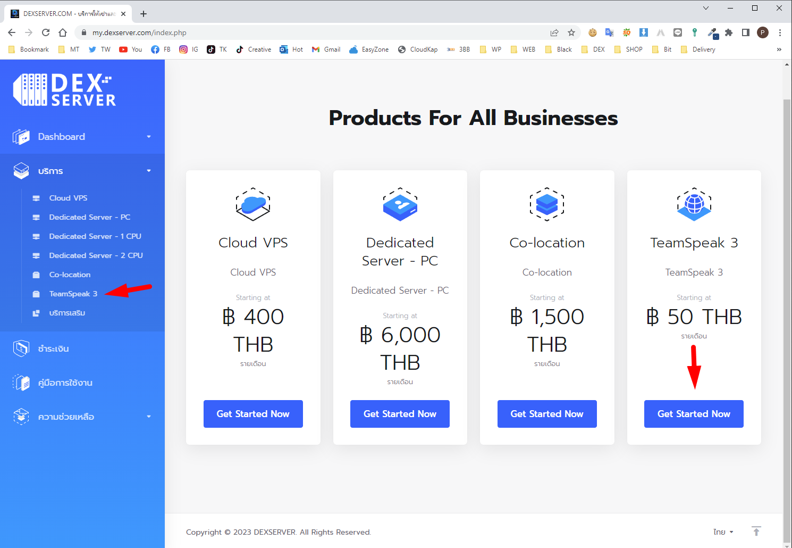
Task: Open the Gmail bookmark
Action: coord(326,49)
